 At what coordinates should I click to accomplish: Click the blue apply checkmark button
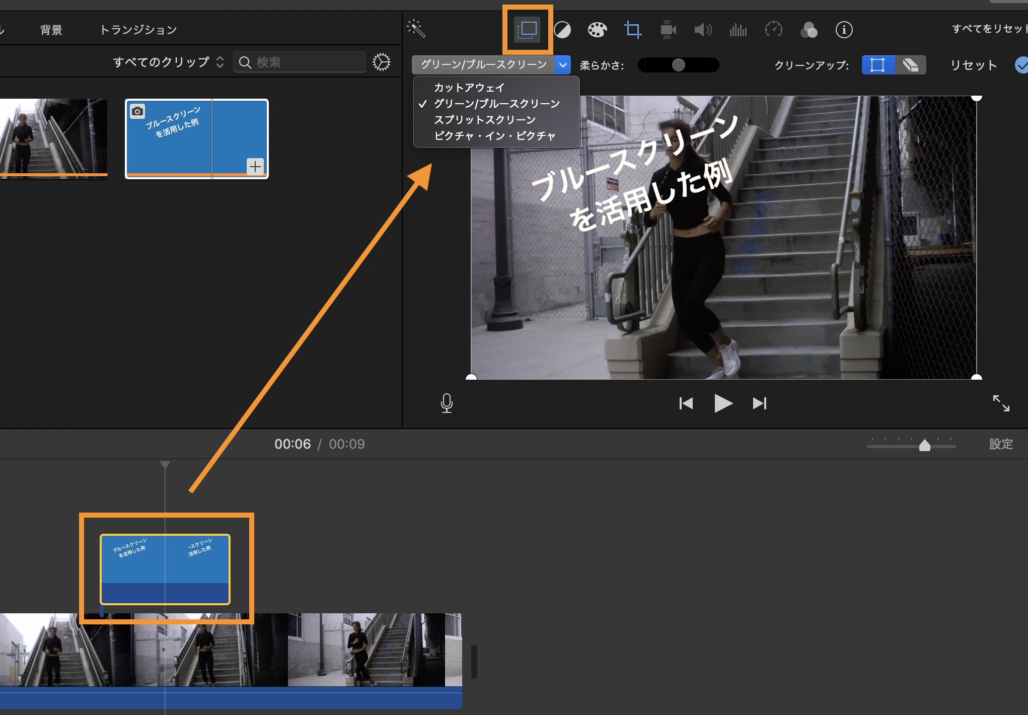coord(1021,65)
